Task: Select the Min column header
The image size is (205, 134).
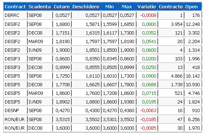Action: point(110,6)
